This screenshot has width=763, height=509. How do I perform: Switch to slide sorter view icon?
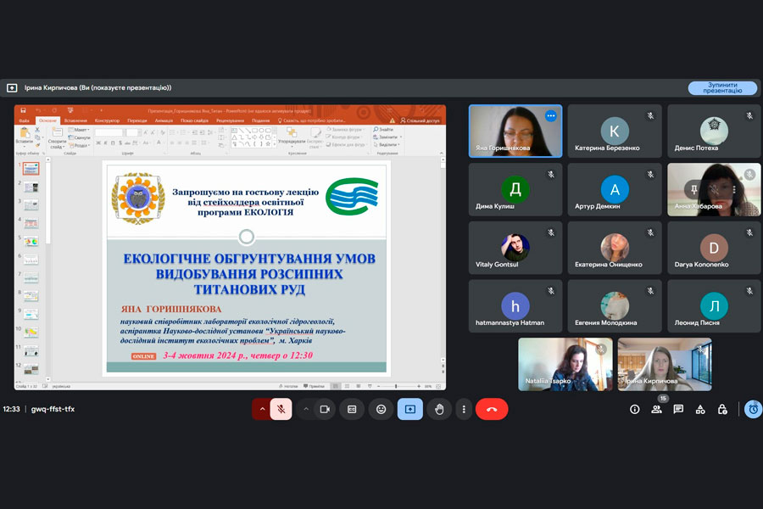coord(347,386)
